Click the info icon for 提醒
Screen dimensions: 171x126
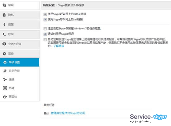click(4, 25)
